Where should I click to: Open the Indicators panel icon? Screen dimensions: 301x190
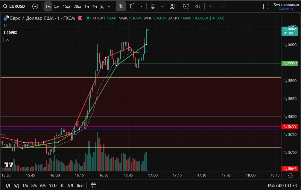pyautogui.click(x=153, y=6)
